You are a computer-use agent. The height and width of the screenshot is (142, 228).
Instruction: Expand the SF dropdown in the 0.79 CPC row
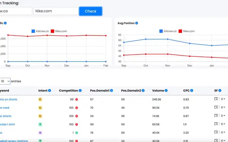pyautogui.click(x=223, y=107)
